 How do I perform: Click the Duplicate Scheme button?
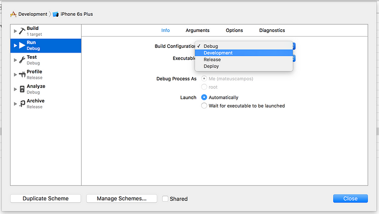[45, 199]
